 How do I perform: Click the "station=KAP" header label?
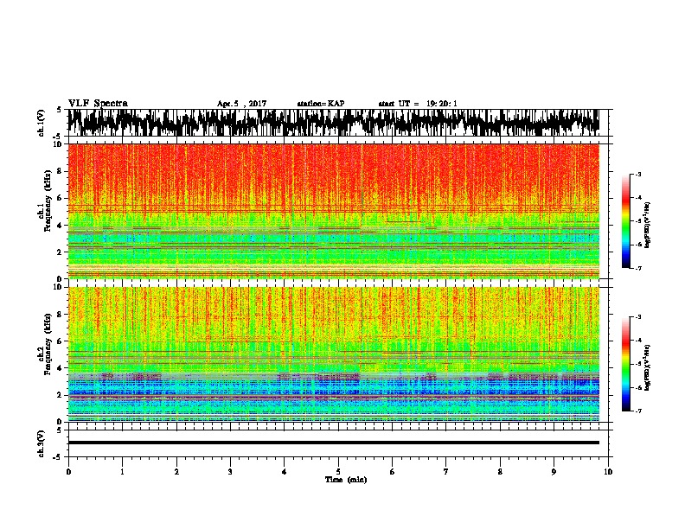(321, 104)
